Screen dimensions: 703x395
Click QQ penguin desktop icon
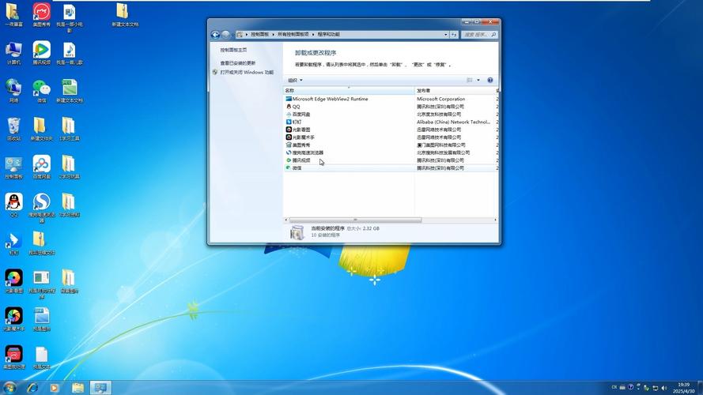click(13, 205)
